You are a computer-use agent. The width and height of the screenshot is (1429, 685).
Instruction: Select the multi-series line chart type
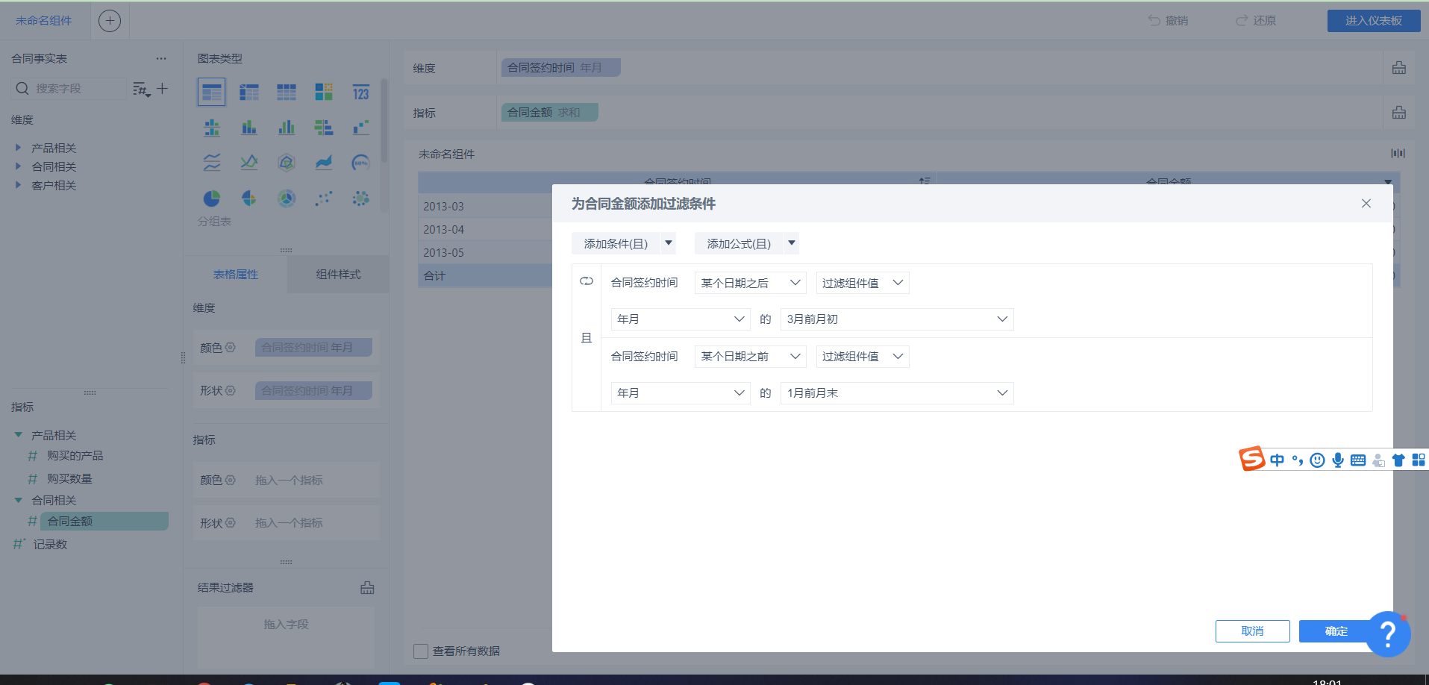(249, 162)
